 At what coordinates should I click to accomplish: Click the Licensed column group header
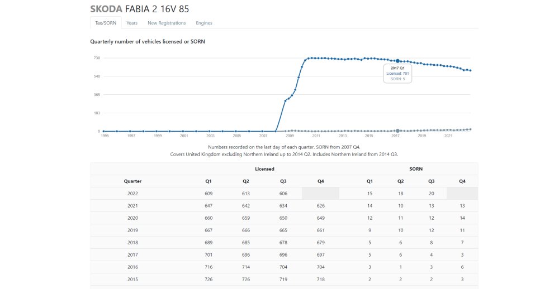(x=264, y=168)
